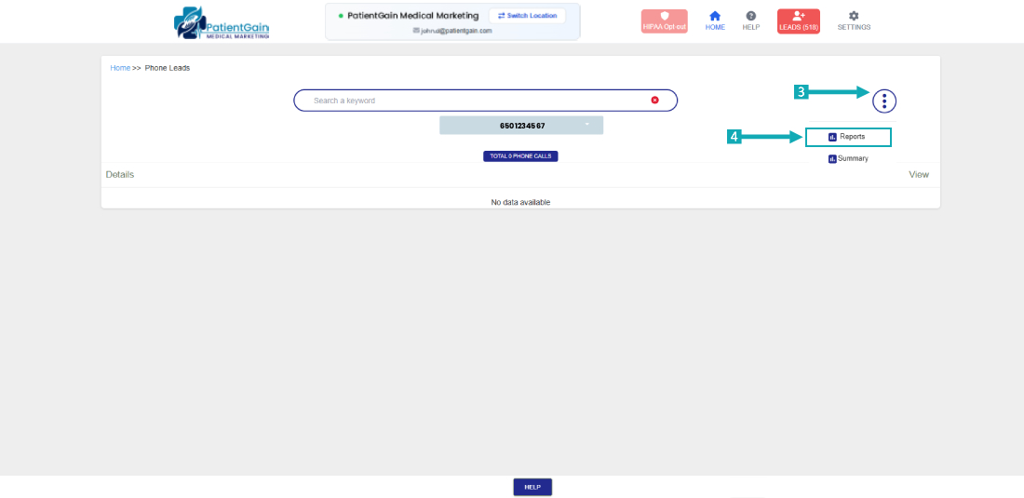Go to HOME via house icon
The height and width of the screenshot is (498, 1024).
pos(714,21)
